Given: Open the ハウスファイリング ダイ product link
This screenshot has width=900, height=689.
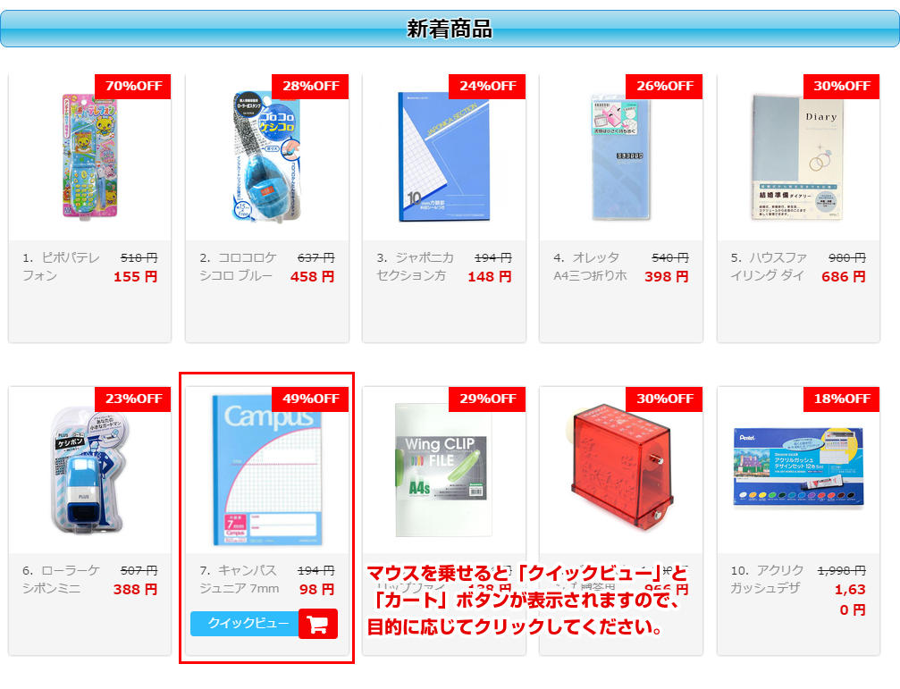Looking at the screenshot, I should (769, 267).
